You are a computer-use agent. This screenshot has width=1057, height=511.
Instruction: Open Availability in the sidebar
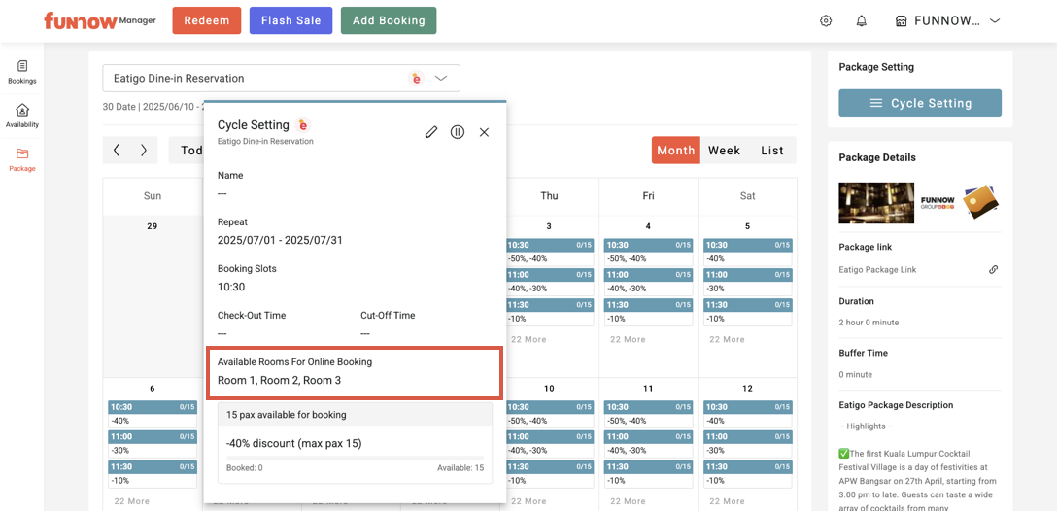[x=22, y=116]
